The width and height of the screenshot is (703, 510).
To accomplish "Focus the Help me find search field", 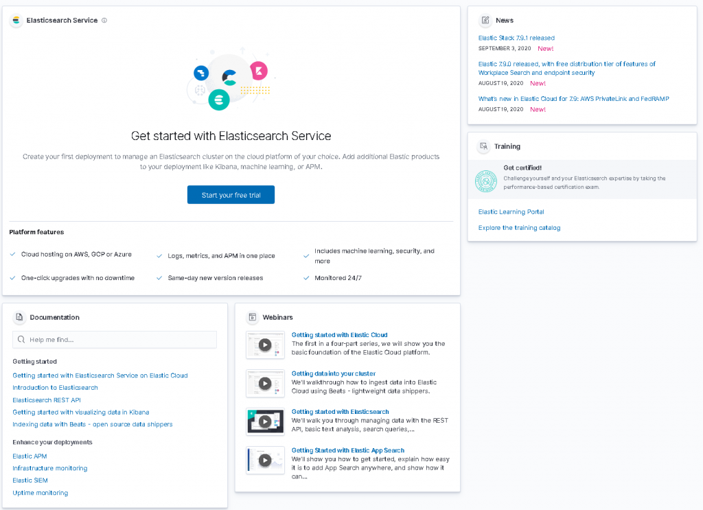I will (x=115, y=339).
